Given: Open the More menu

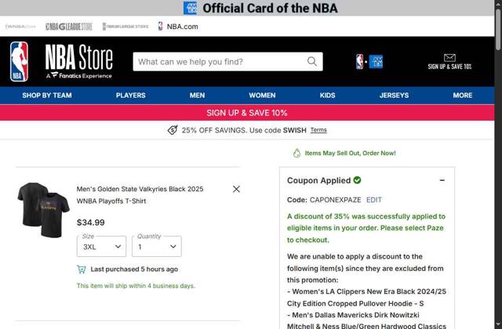Looking at the screenshot, I should click(x=463, y=96).
